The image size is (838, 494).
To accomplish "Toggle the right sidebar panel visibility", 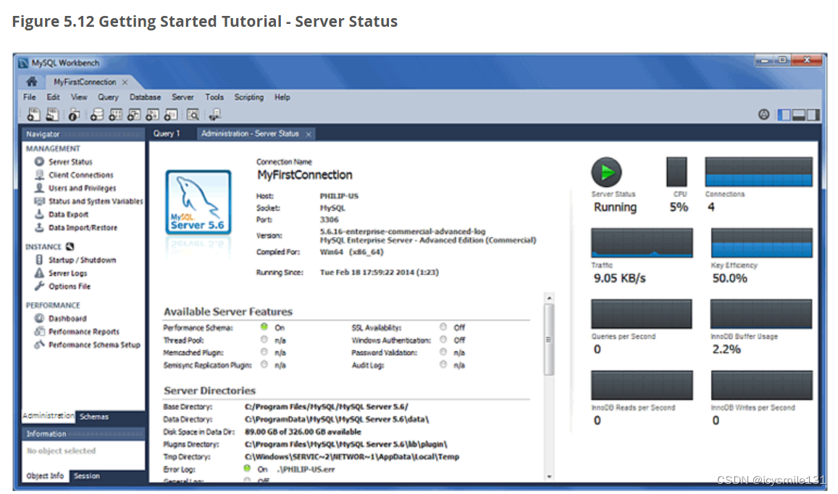I will pyautogui.click(x=813, y=114).
